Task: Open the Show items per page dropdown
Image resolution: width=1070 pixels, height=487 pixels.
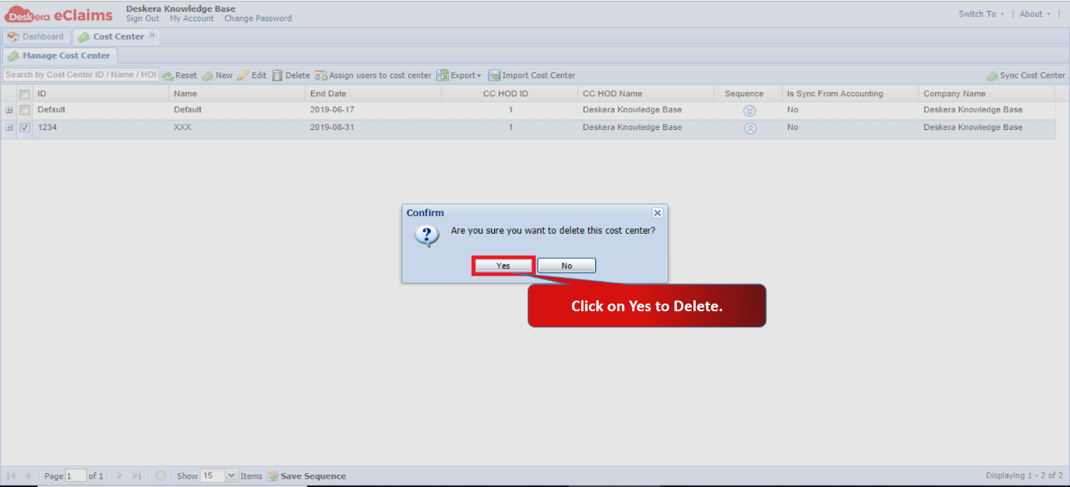Action: (x=231, y=476)
